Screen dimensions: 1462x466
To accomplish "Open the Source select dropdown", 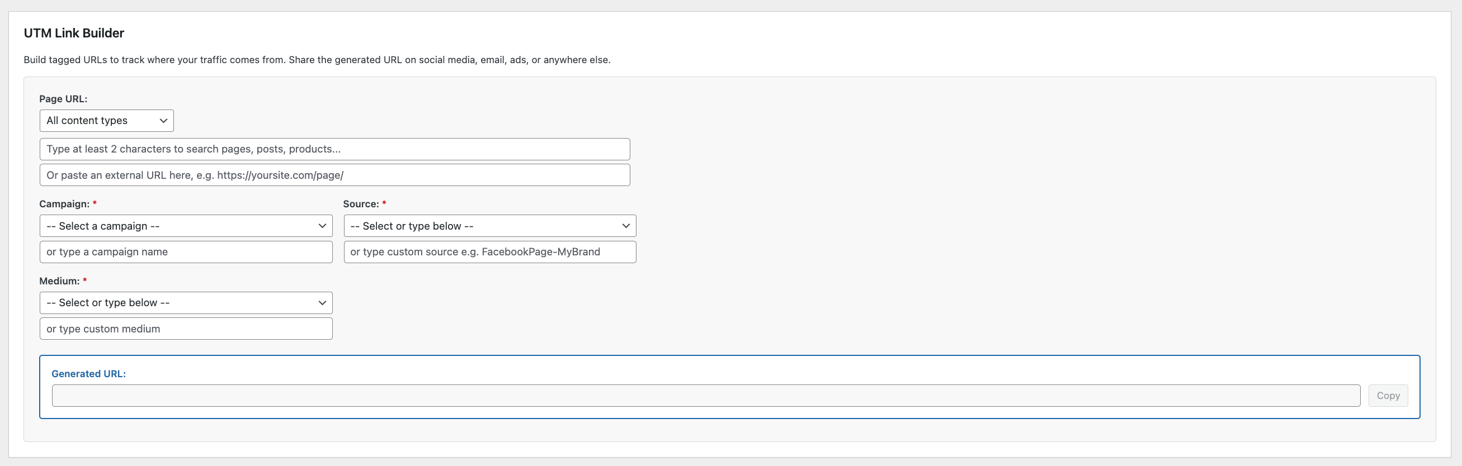I will (x=489, y=226).
